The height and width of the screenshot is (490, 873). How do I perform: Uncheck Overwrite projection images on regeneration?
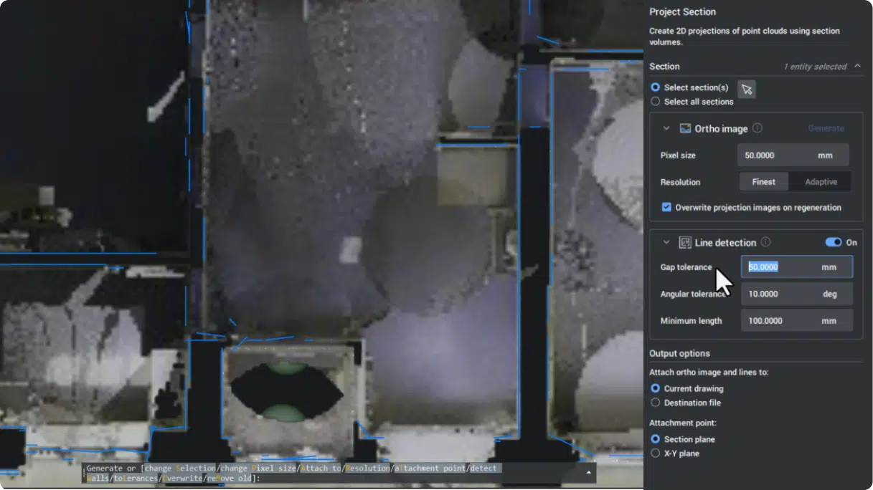pyautogui.click(x=666, y=207)
